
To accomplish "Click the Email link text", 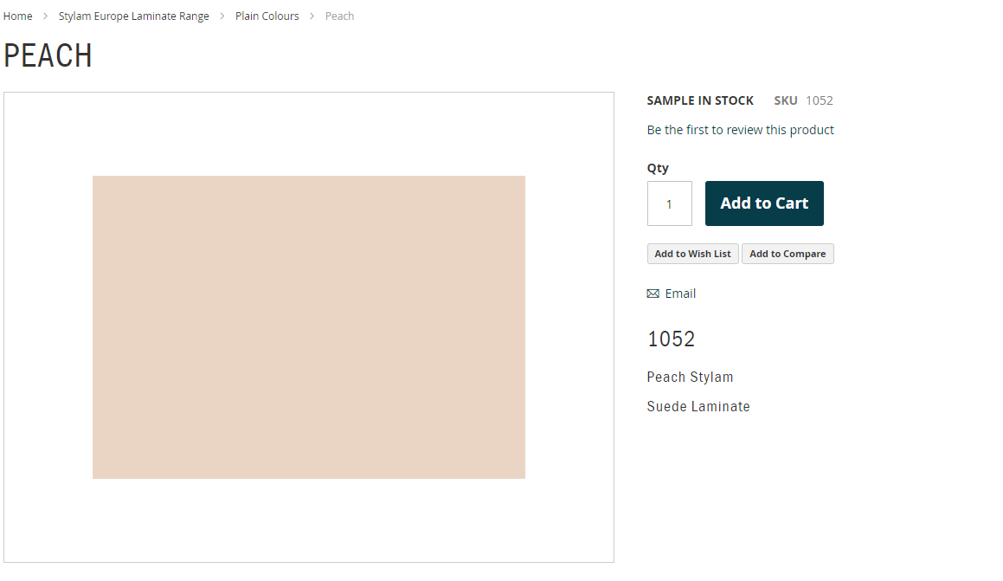I will click(680, 294).
